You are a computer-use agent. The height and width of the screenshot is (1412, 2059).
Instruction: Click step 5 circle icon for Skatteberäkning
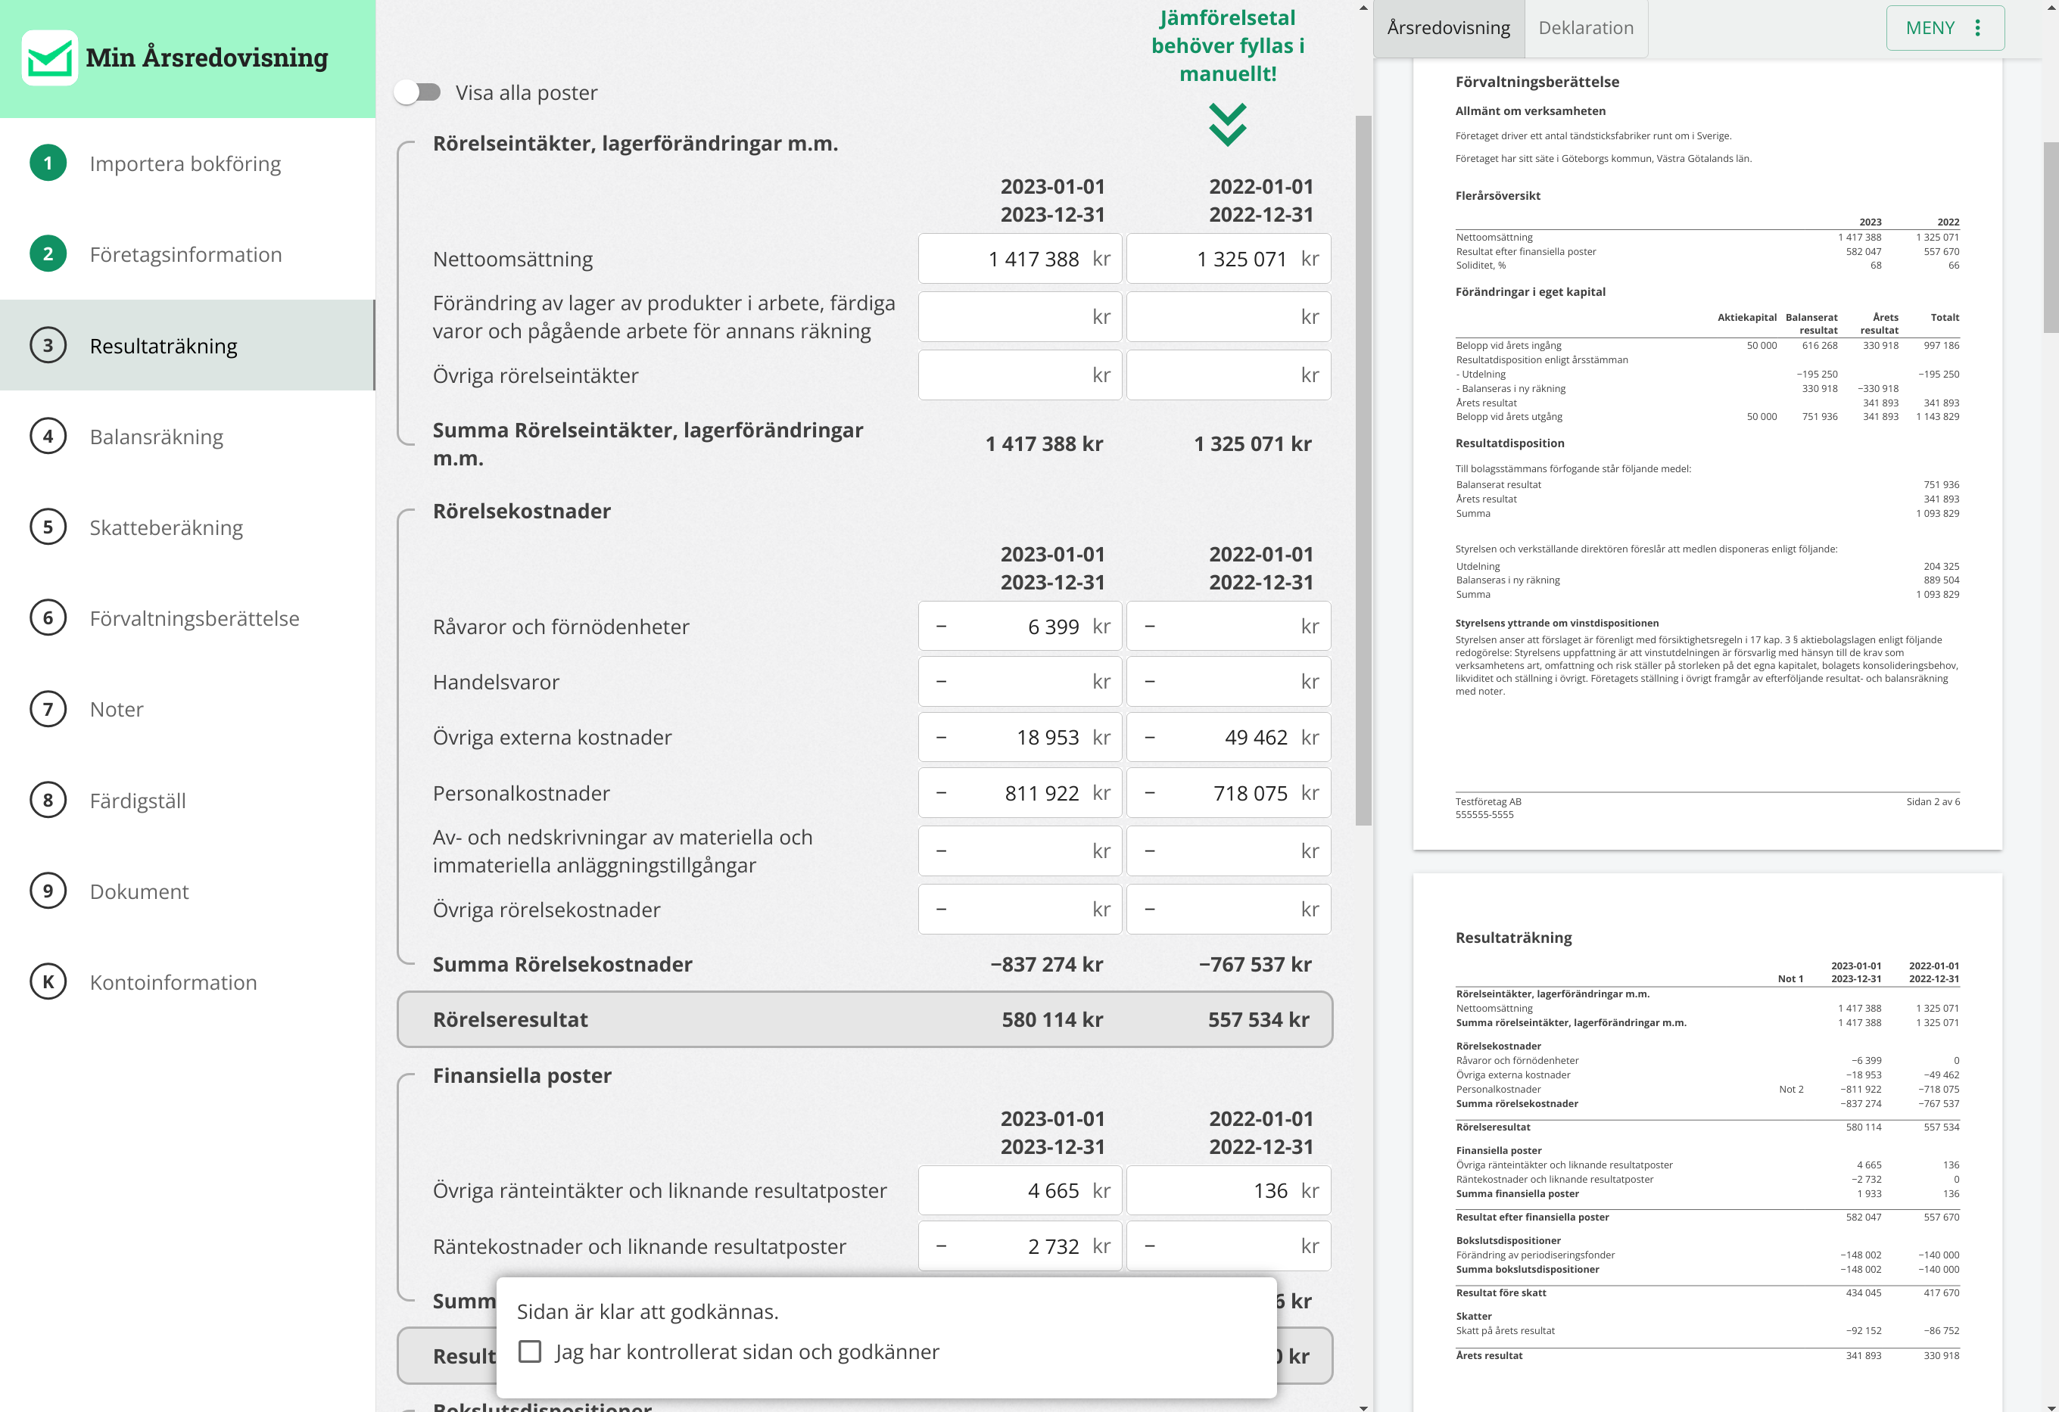[x=48, y=527]
